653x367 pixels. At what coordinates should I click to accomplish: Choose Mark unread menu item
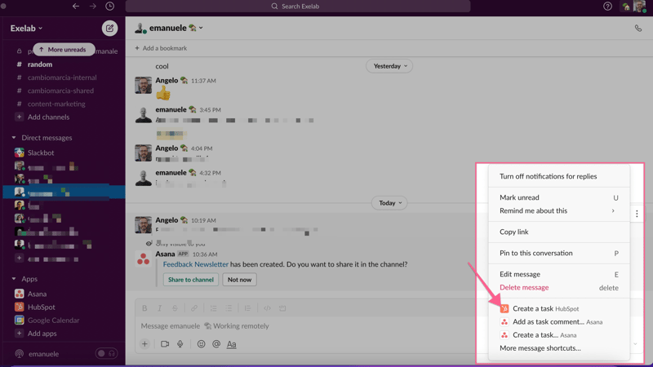click(x=559, y=197)
